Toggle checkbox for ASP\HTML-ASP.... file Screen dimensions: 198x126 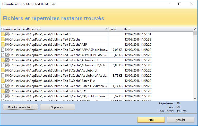click(x=7, y=55)
